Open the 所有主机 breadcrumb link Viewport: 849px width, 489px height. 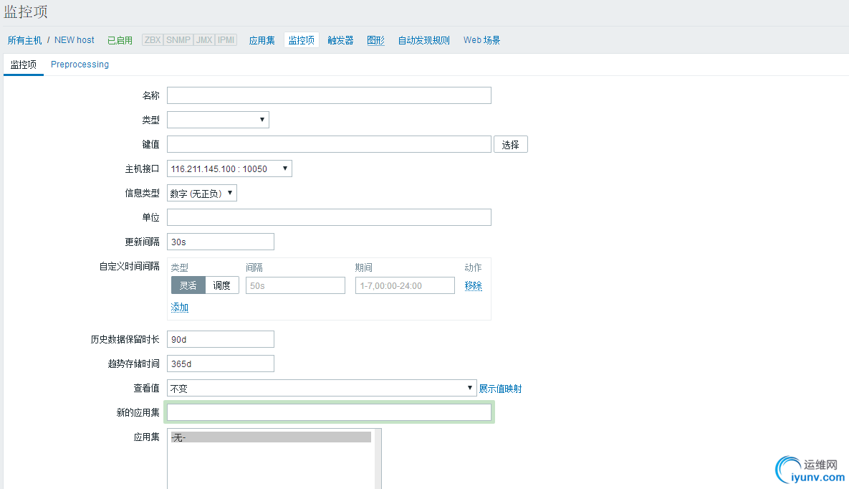[x=24, y=40]
